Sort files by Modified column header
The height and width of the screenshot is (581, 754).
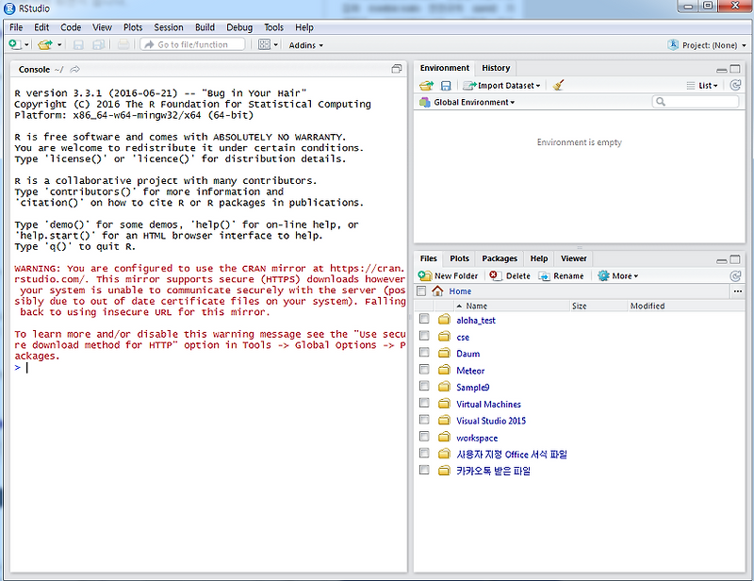click(686, 306)
